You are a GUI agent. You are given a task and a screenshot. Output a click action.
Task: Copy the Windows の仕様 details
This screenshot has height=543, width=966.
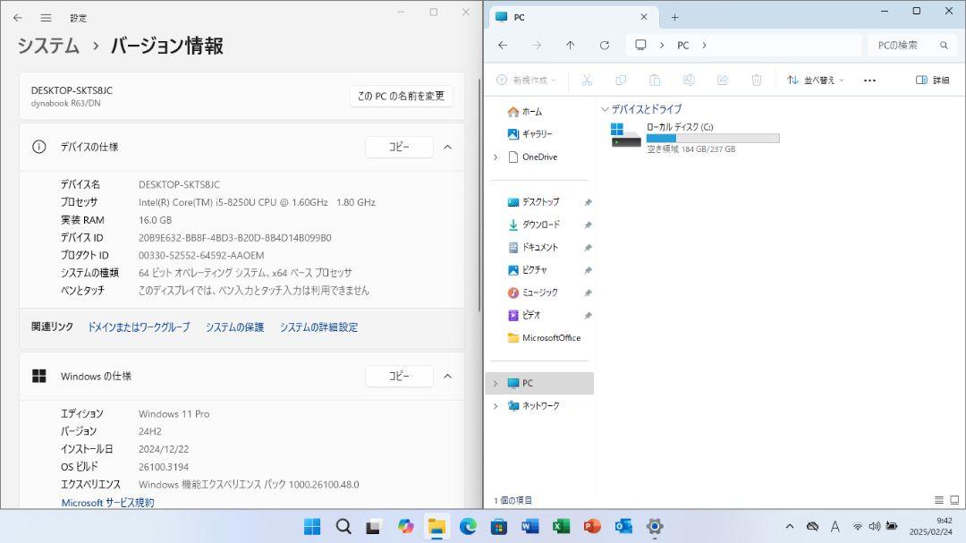coord(399,376)
